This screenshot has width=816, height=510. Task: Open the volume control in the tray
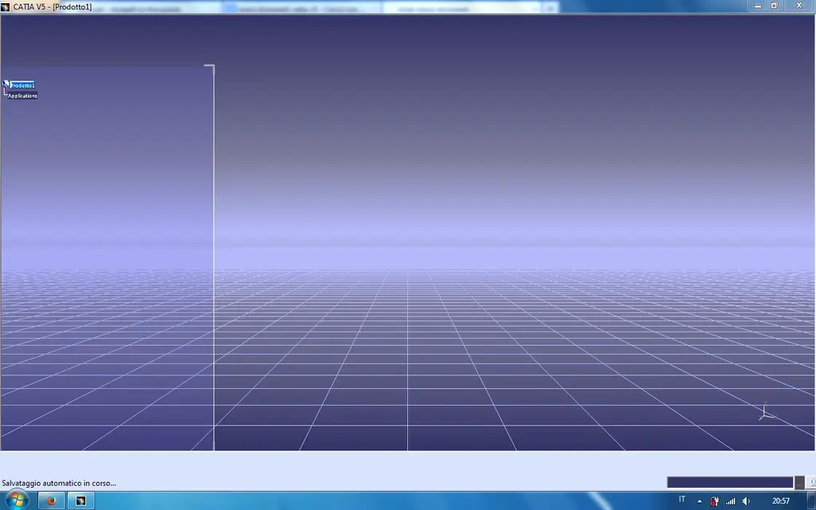click(x=746, y=501)
